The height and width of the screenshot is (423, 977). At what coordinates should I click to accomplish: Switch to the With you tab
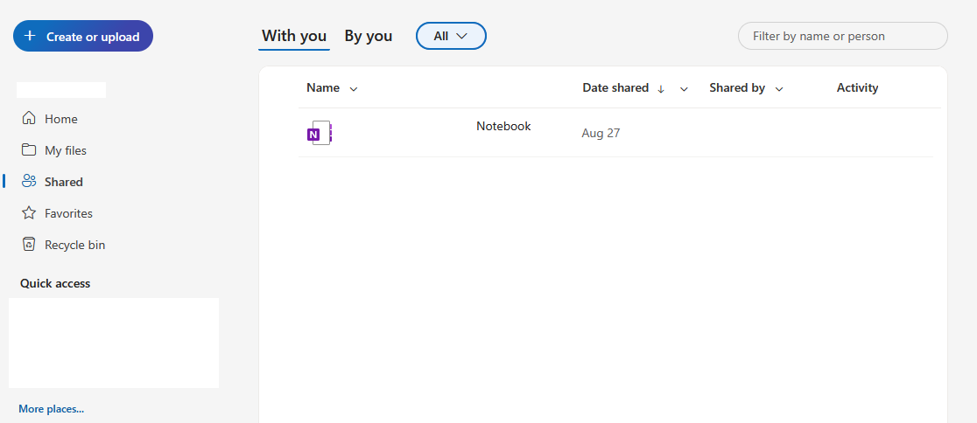294,36
